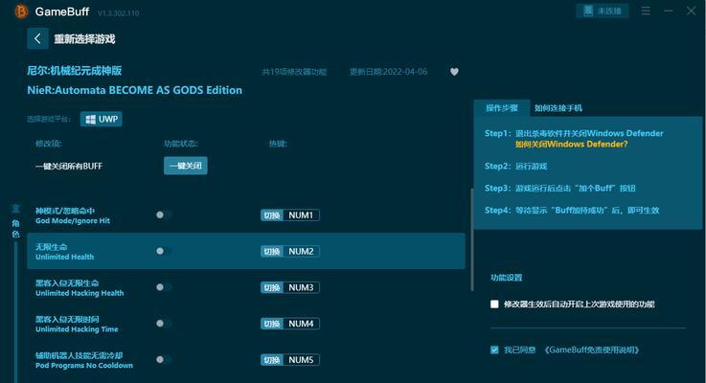706x383 pixels.
Task: Switch to the 操作步骤 tab
Action: pyautogui.click(x=502, y=108)
